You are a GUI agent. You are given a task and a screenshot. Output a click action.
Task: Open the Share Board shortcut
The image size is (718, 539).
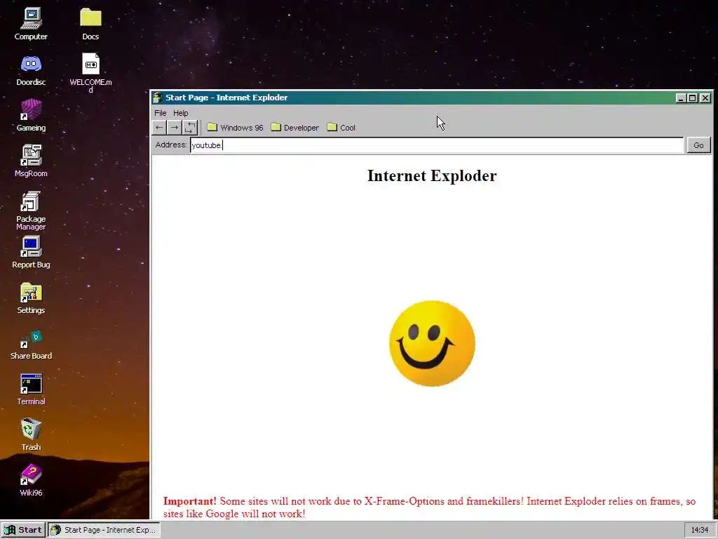[x=31, y=344]
